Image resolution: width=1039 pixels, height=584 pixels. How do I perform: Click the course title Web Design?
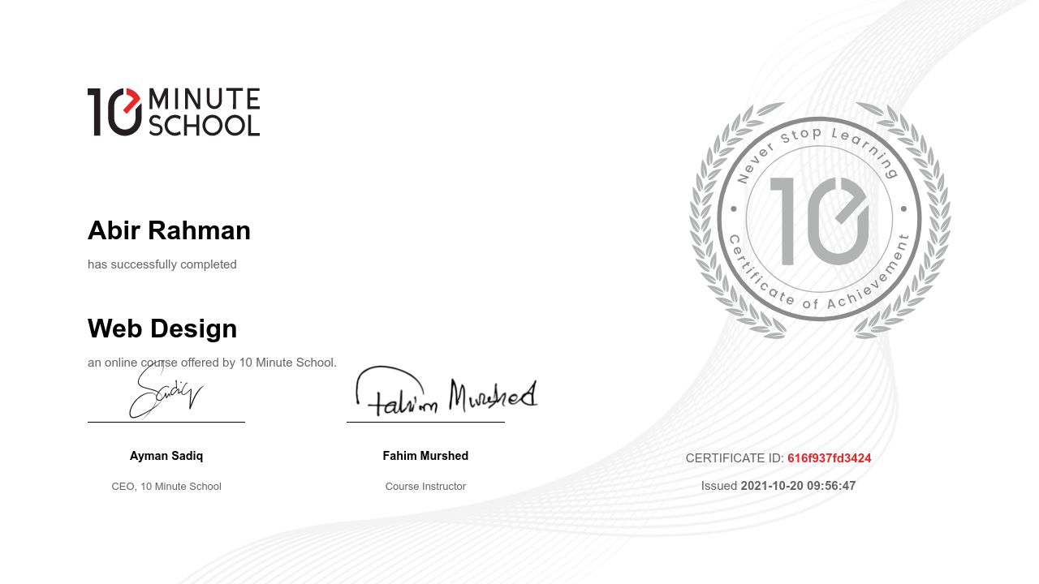point(162,328)
